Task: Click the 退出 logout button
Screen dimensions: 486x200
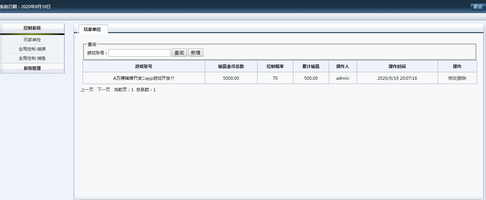Action: (x=477, y=7)
